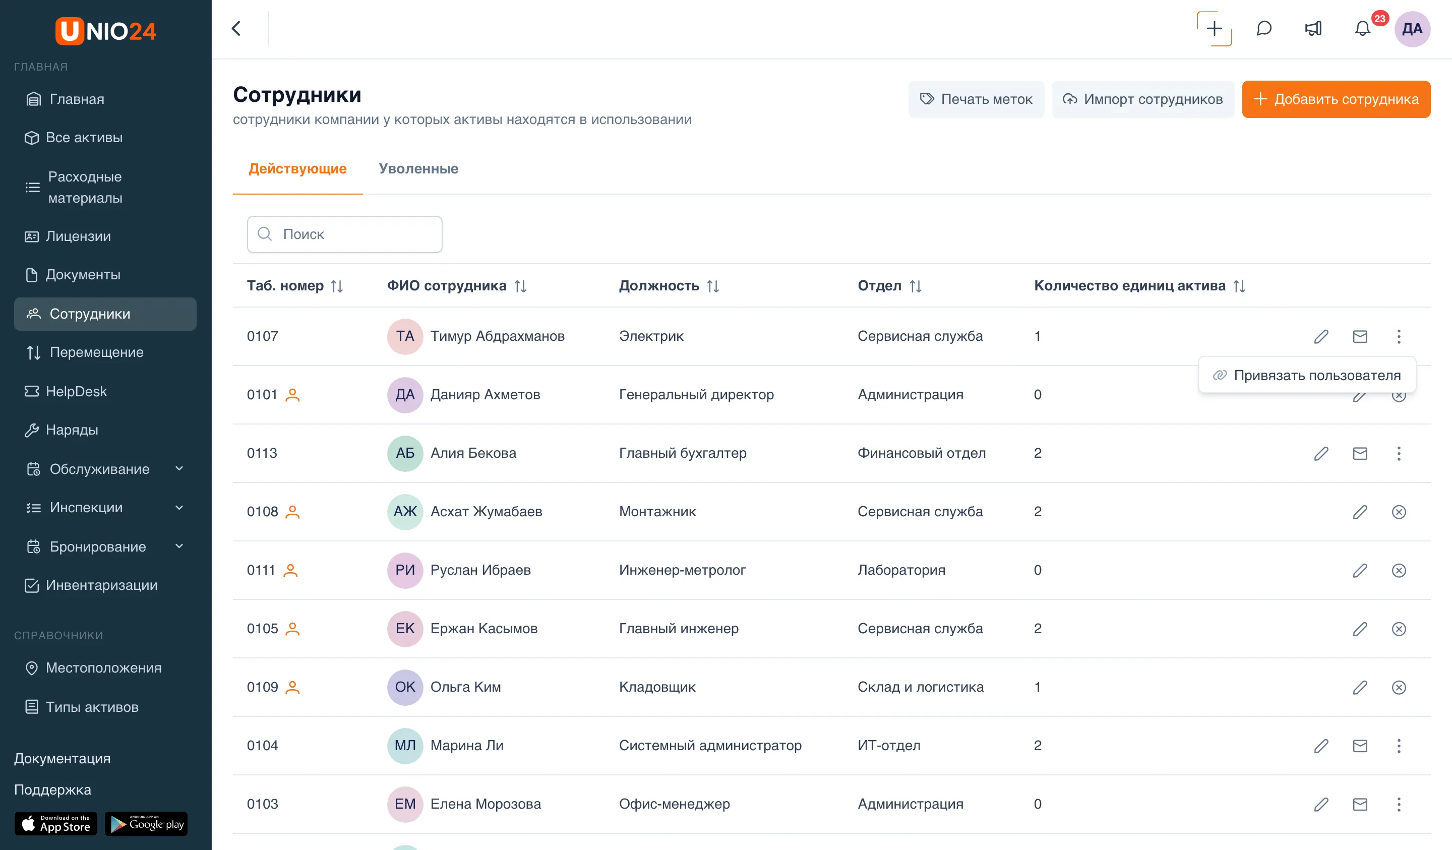Click the Поиск search field
Viewport: 1452px width, 850px height.
click(x=344, y=234)
